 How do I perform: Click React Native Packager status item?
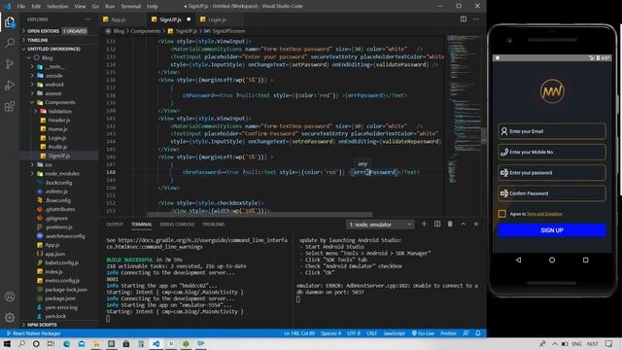pos(33,333)
